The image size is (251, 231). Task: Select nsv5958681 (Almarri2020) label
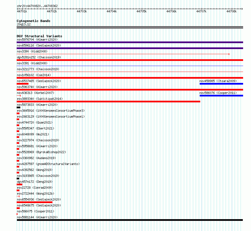click(x=37, y=146)
